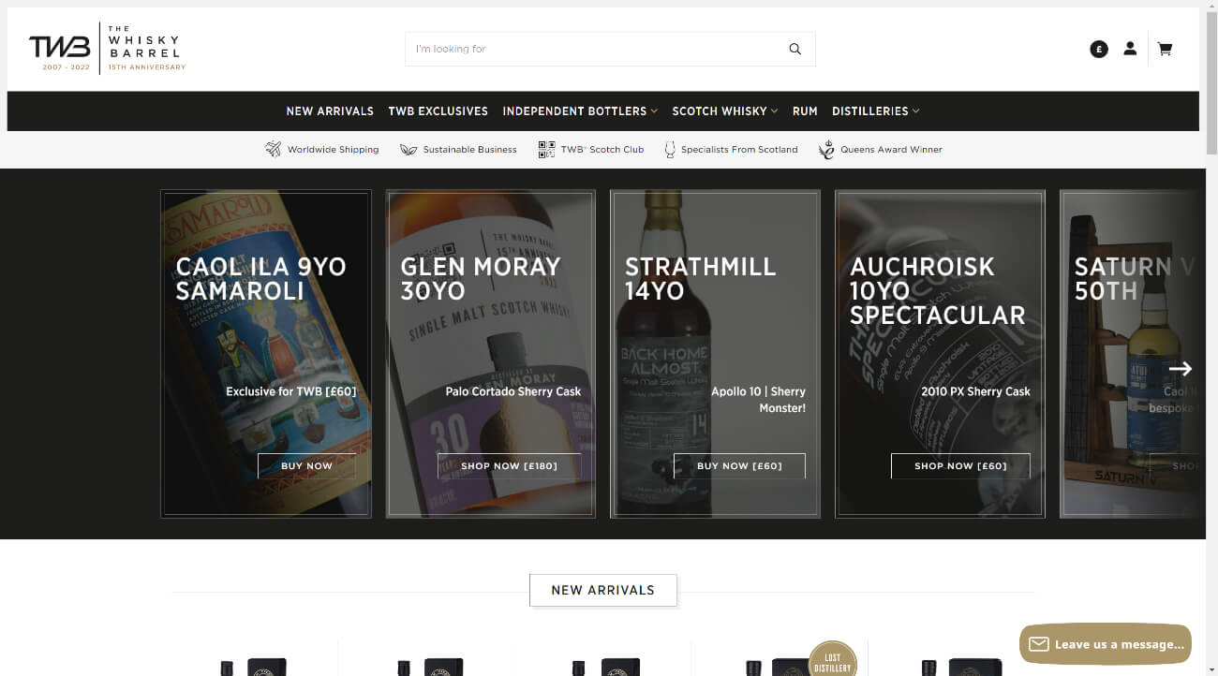Click the carousel next arrow
1218x676 pixels.
(1180, 369)
